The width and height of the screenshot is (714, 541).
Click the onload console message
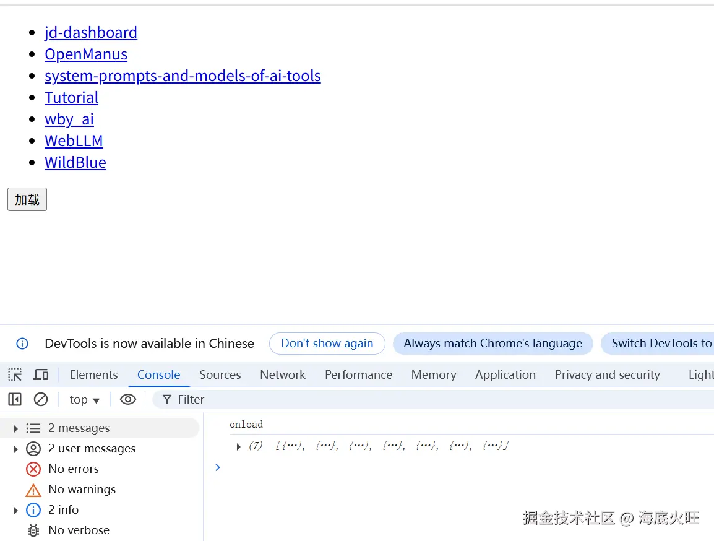[246, 425]
